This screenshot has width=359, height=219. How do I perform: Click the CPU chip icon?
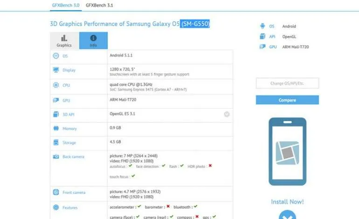tap(56, 85)
